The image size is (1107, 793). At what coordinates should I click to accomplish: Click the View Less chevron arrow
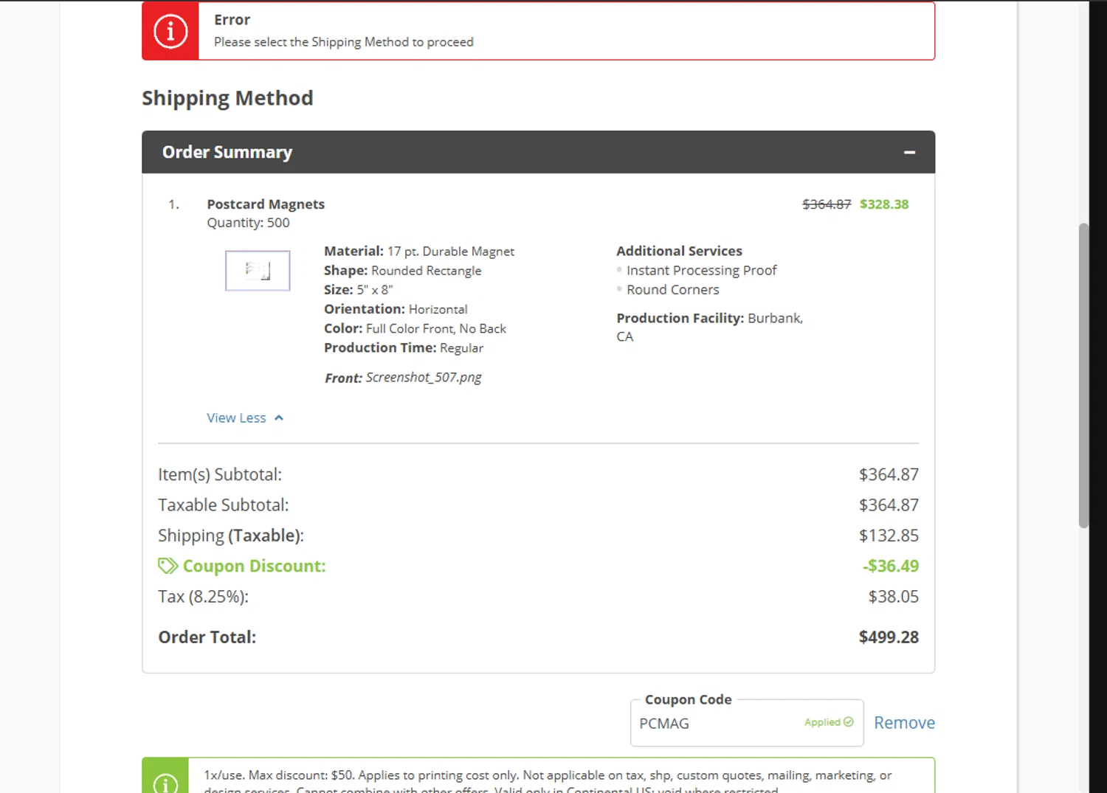coord(279,418)
